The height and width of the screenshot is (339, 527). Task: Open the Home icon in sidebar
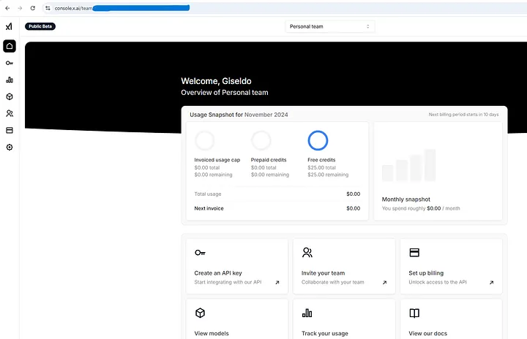click(x=9, y=46)
